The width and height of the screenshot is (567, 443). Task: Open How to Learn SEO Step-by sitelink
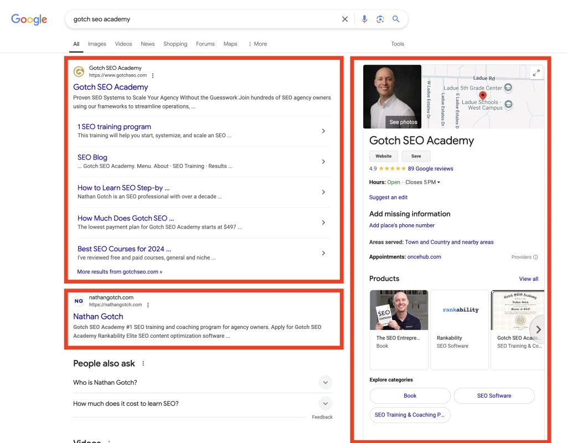pyautogui.click(x=123, y=188)
